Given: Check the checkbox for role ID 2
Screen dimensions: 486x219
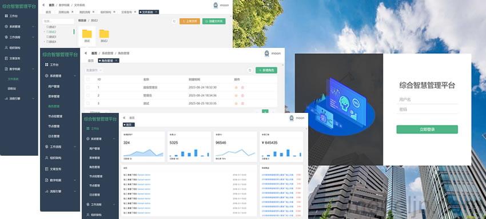Looking at the screenshot, I should [x=88, y=95].
